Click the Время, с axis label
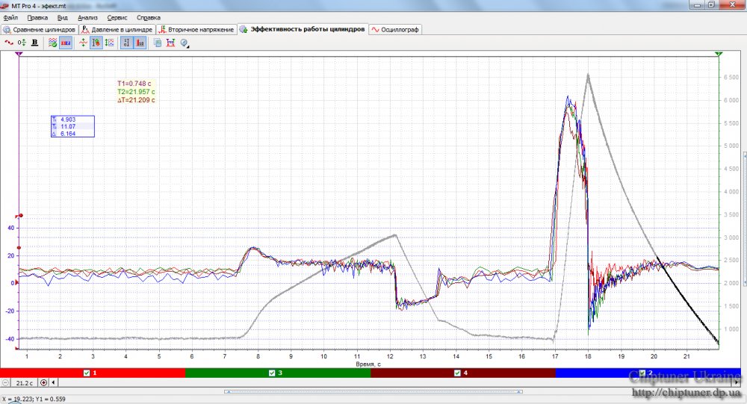The image size is (747, 404). click(368, 364)
